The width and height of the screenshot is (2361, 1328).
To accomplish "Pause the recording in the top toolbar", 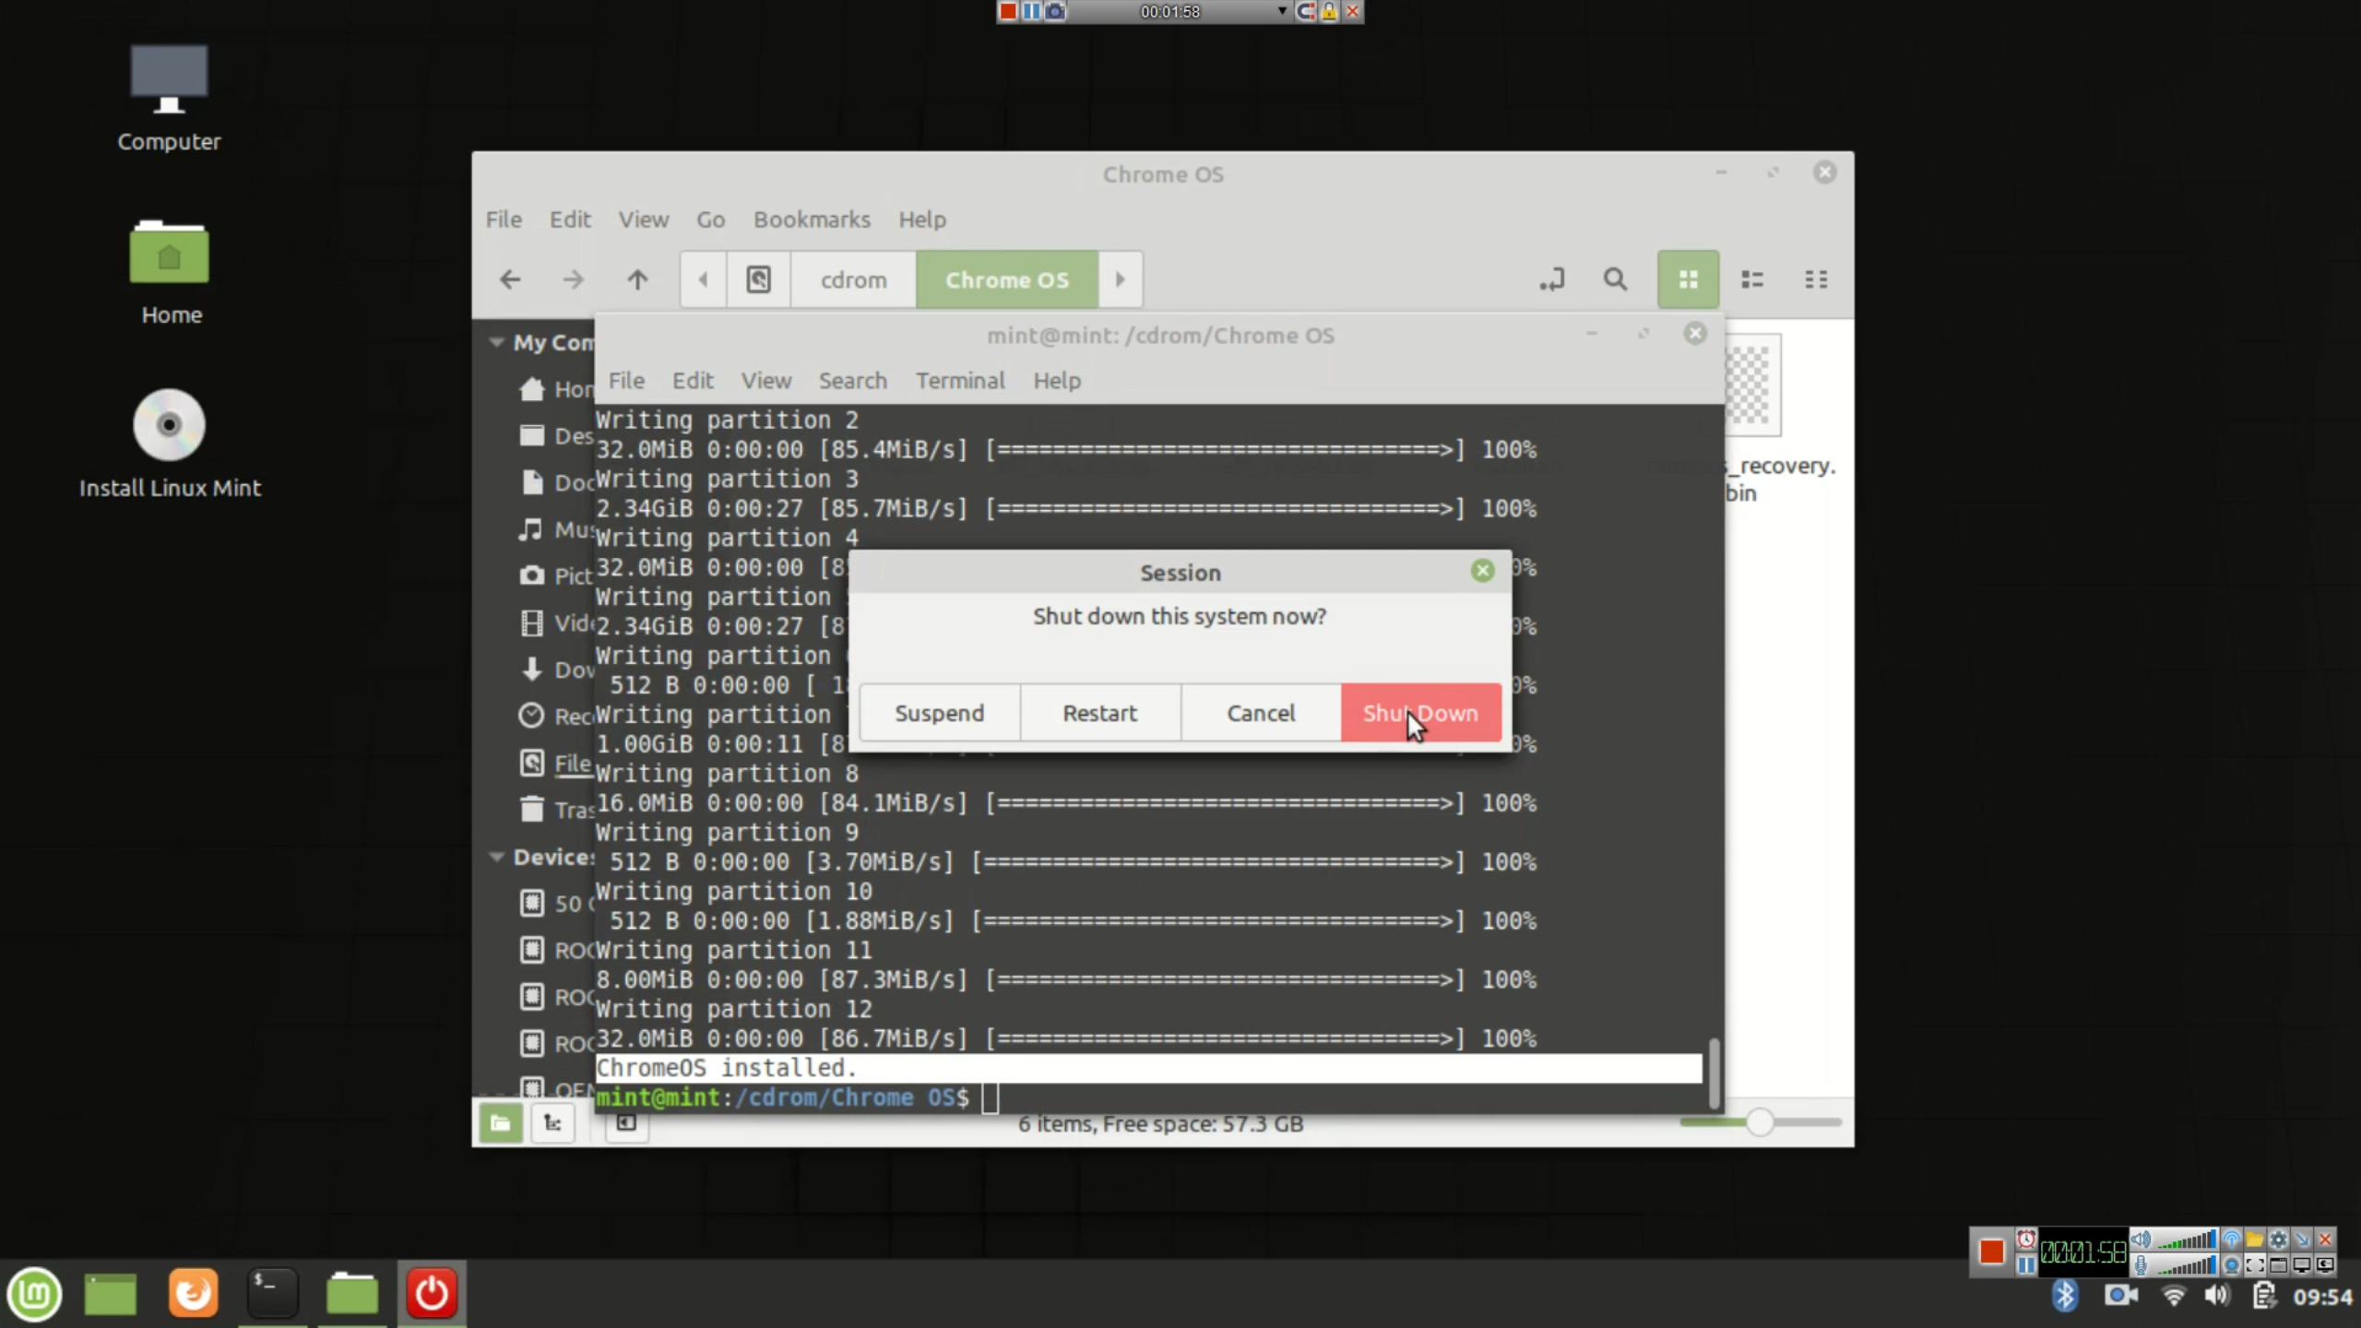I will [x=1033, y=12].
